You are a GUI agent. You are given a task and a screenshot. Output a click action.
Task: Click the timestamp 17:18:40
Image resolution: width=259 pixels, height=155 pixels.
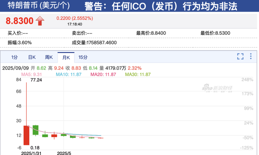click(74, 24)
